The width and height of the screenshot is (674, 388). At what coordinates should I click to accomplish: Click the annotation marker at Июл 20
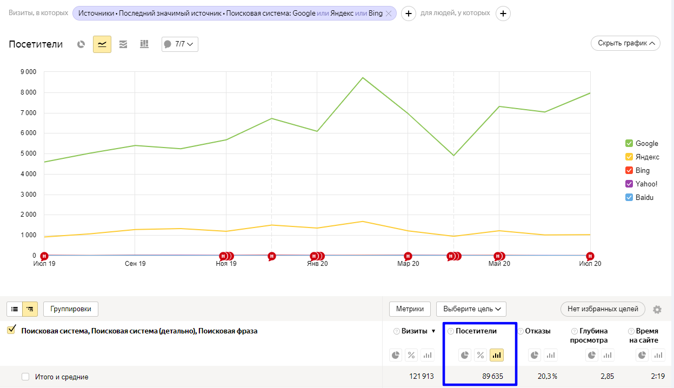590,256
